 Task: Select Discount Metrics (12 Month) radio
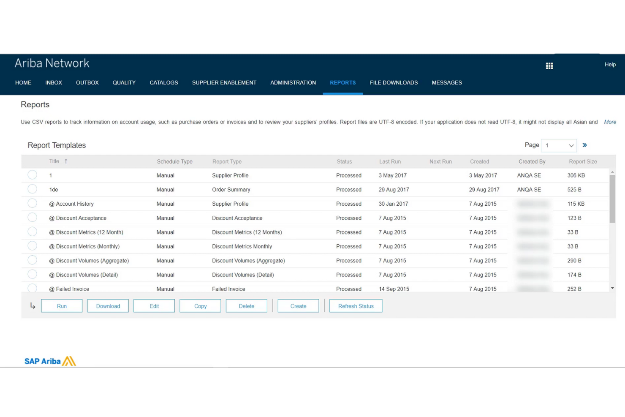coord(32,232)
